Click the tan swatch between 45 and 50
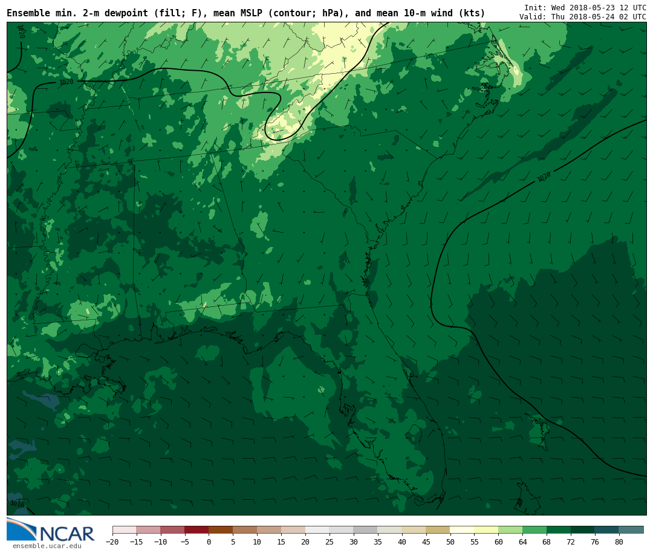Image resolution: width=653 pixels, height=553 pixels. (x=438, y=530)
